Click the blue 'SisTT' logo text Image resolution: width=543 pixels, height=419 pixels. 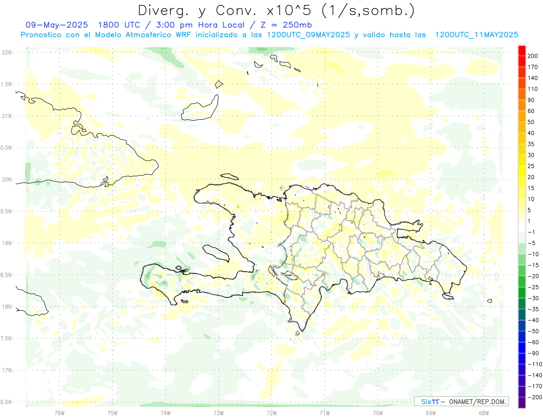click(429, 401)
